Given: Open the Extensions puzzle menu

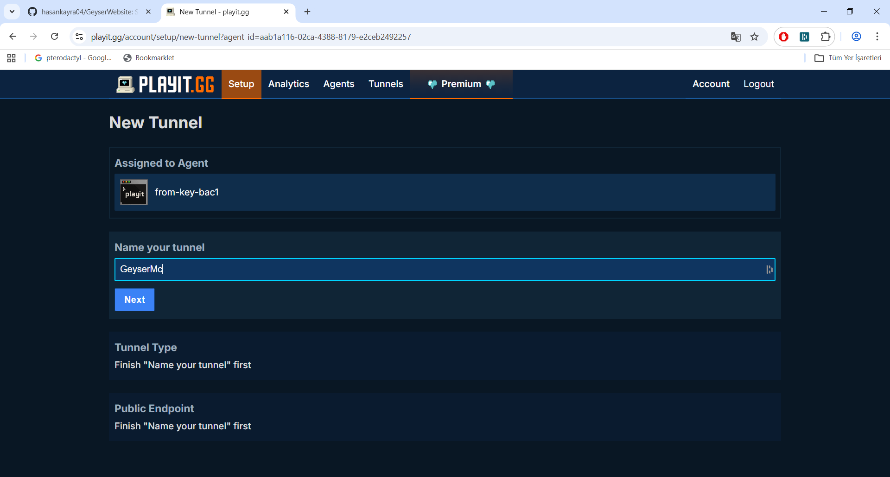Looking at the screenshot, I should [x=826, y=37].
